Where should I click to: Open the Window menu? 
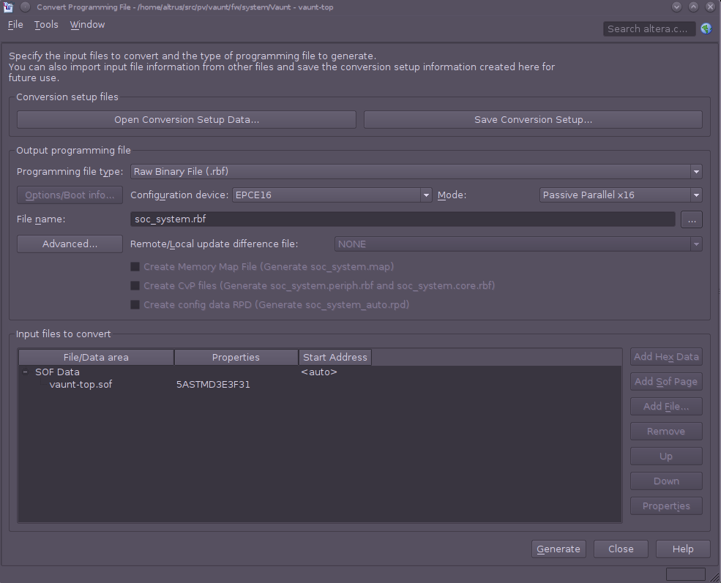pyautogui.click(x=87, y=25)
